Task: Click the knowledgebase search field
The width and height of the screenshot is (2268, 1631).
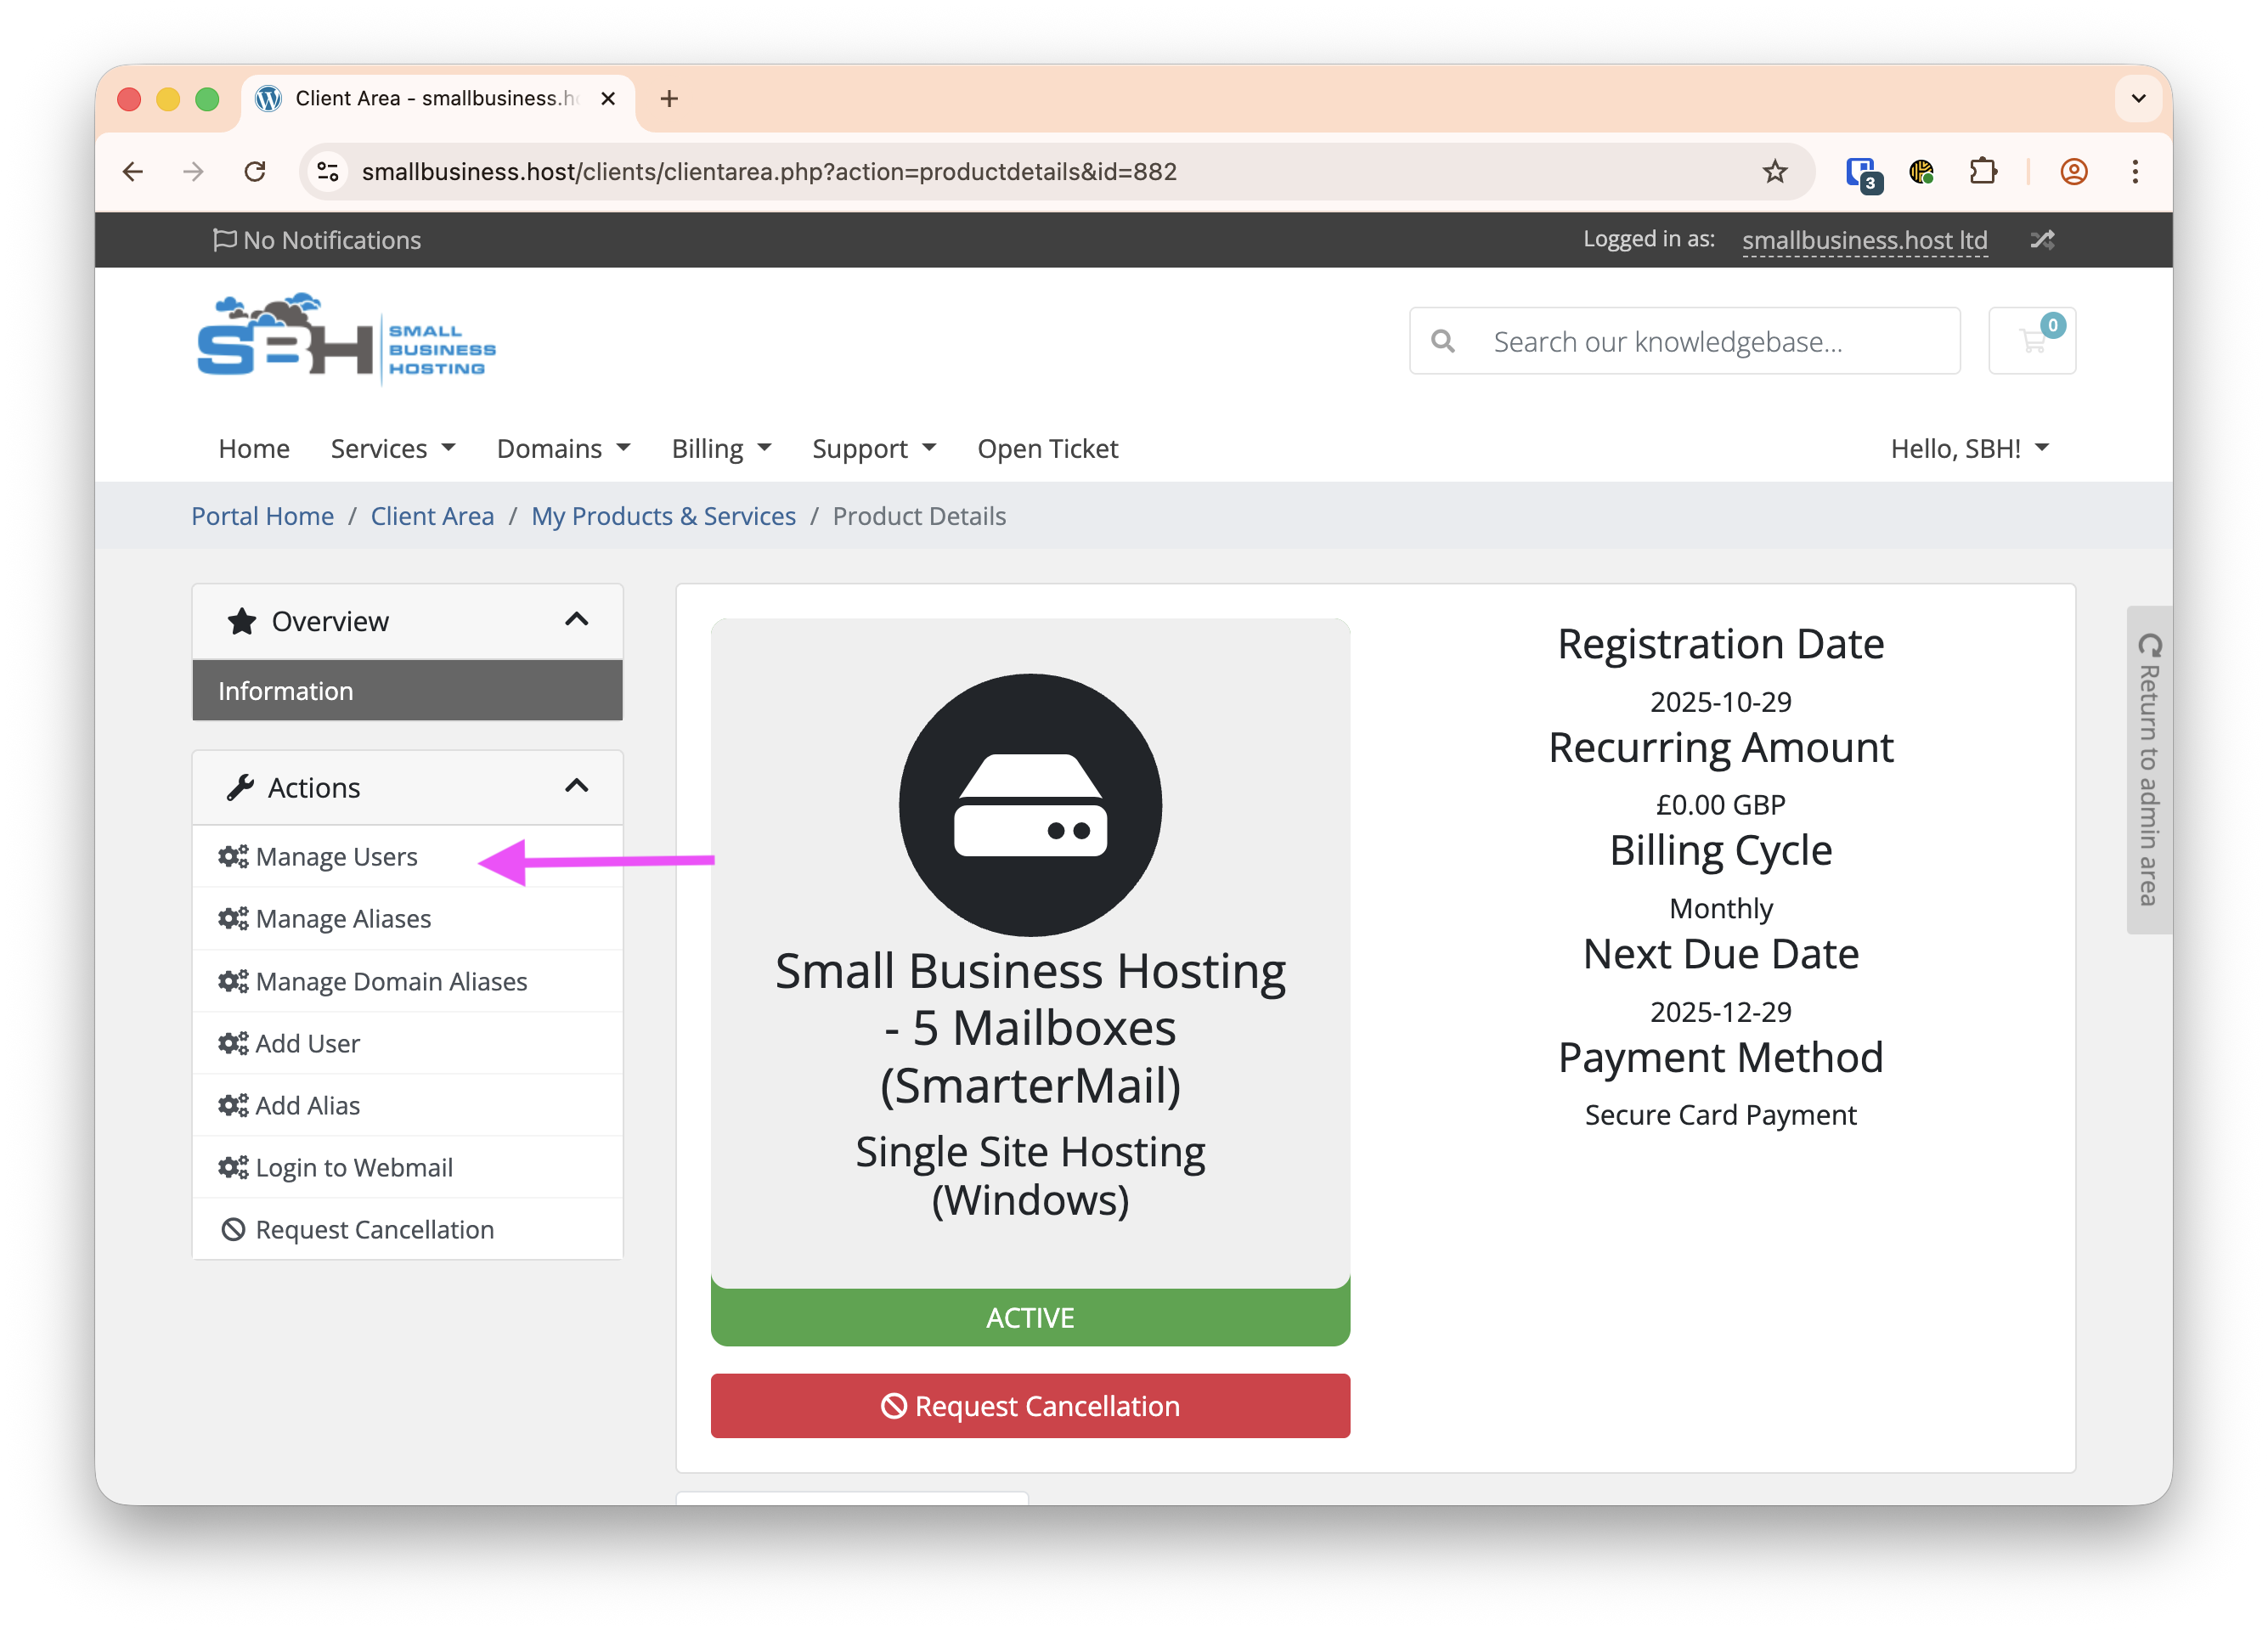Action: point(1710,342)
